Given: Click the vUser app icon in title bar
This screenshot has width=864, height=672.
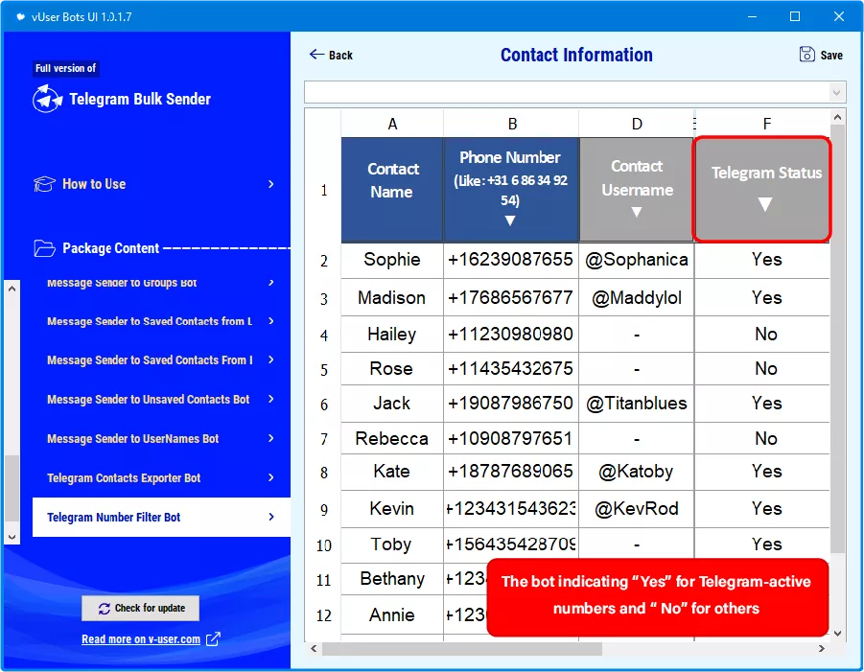Looking at the screenshot, I should [x=20, y=16].
